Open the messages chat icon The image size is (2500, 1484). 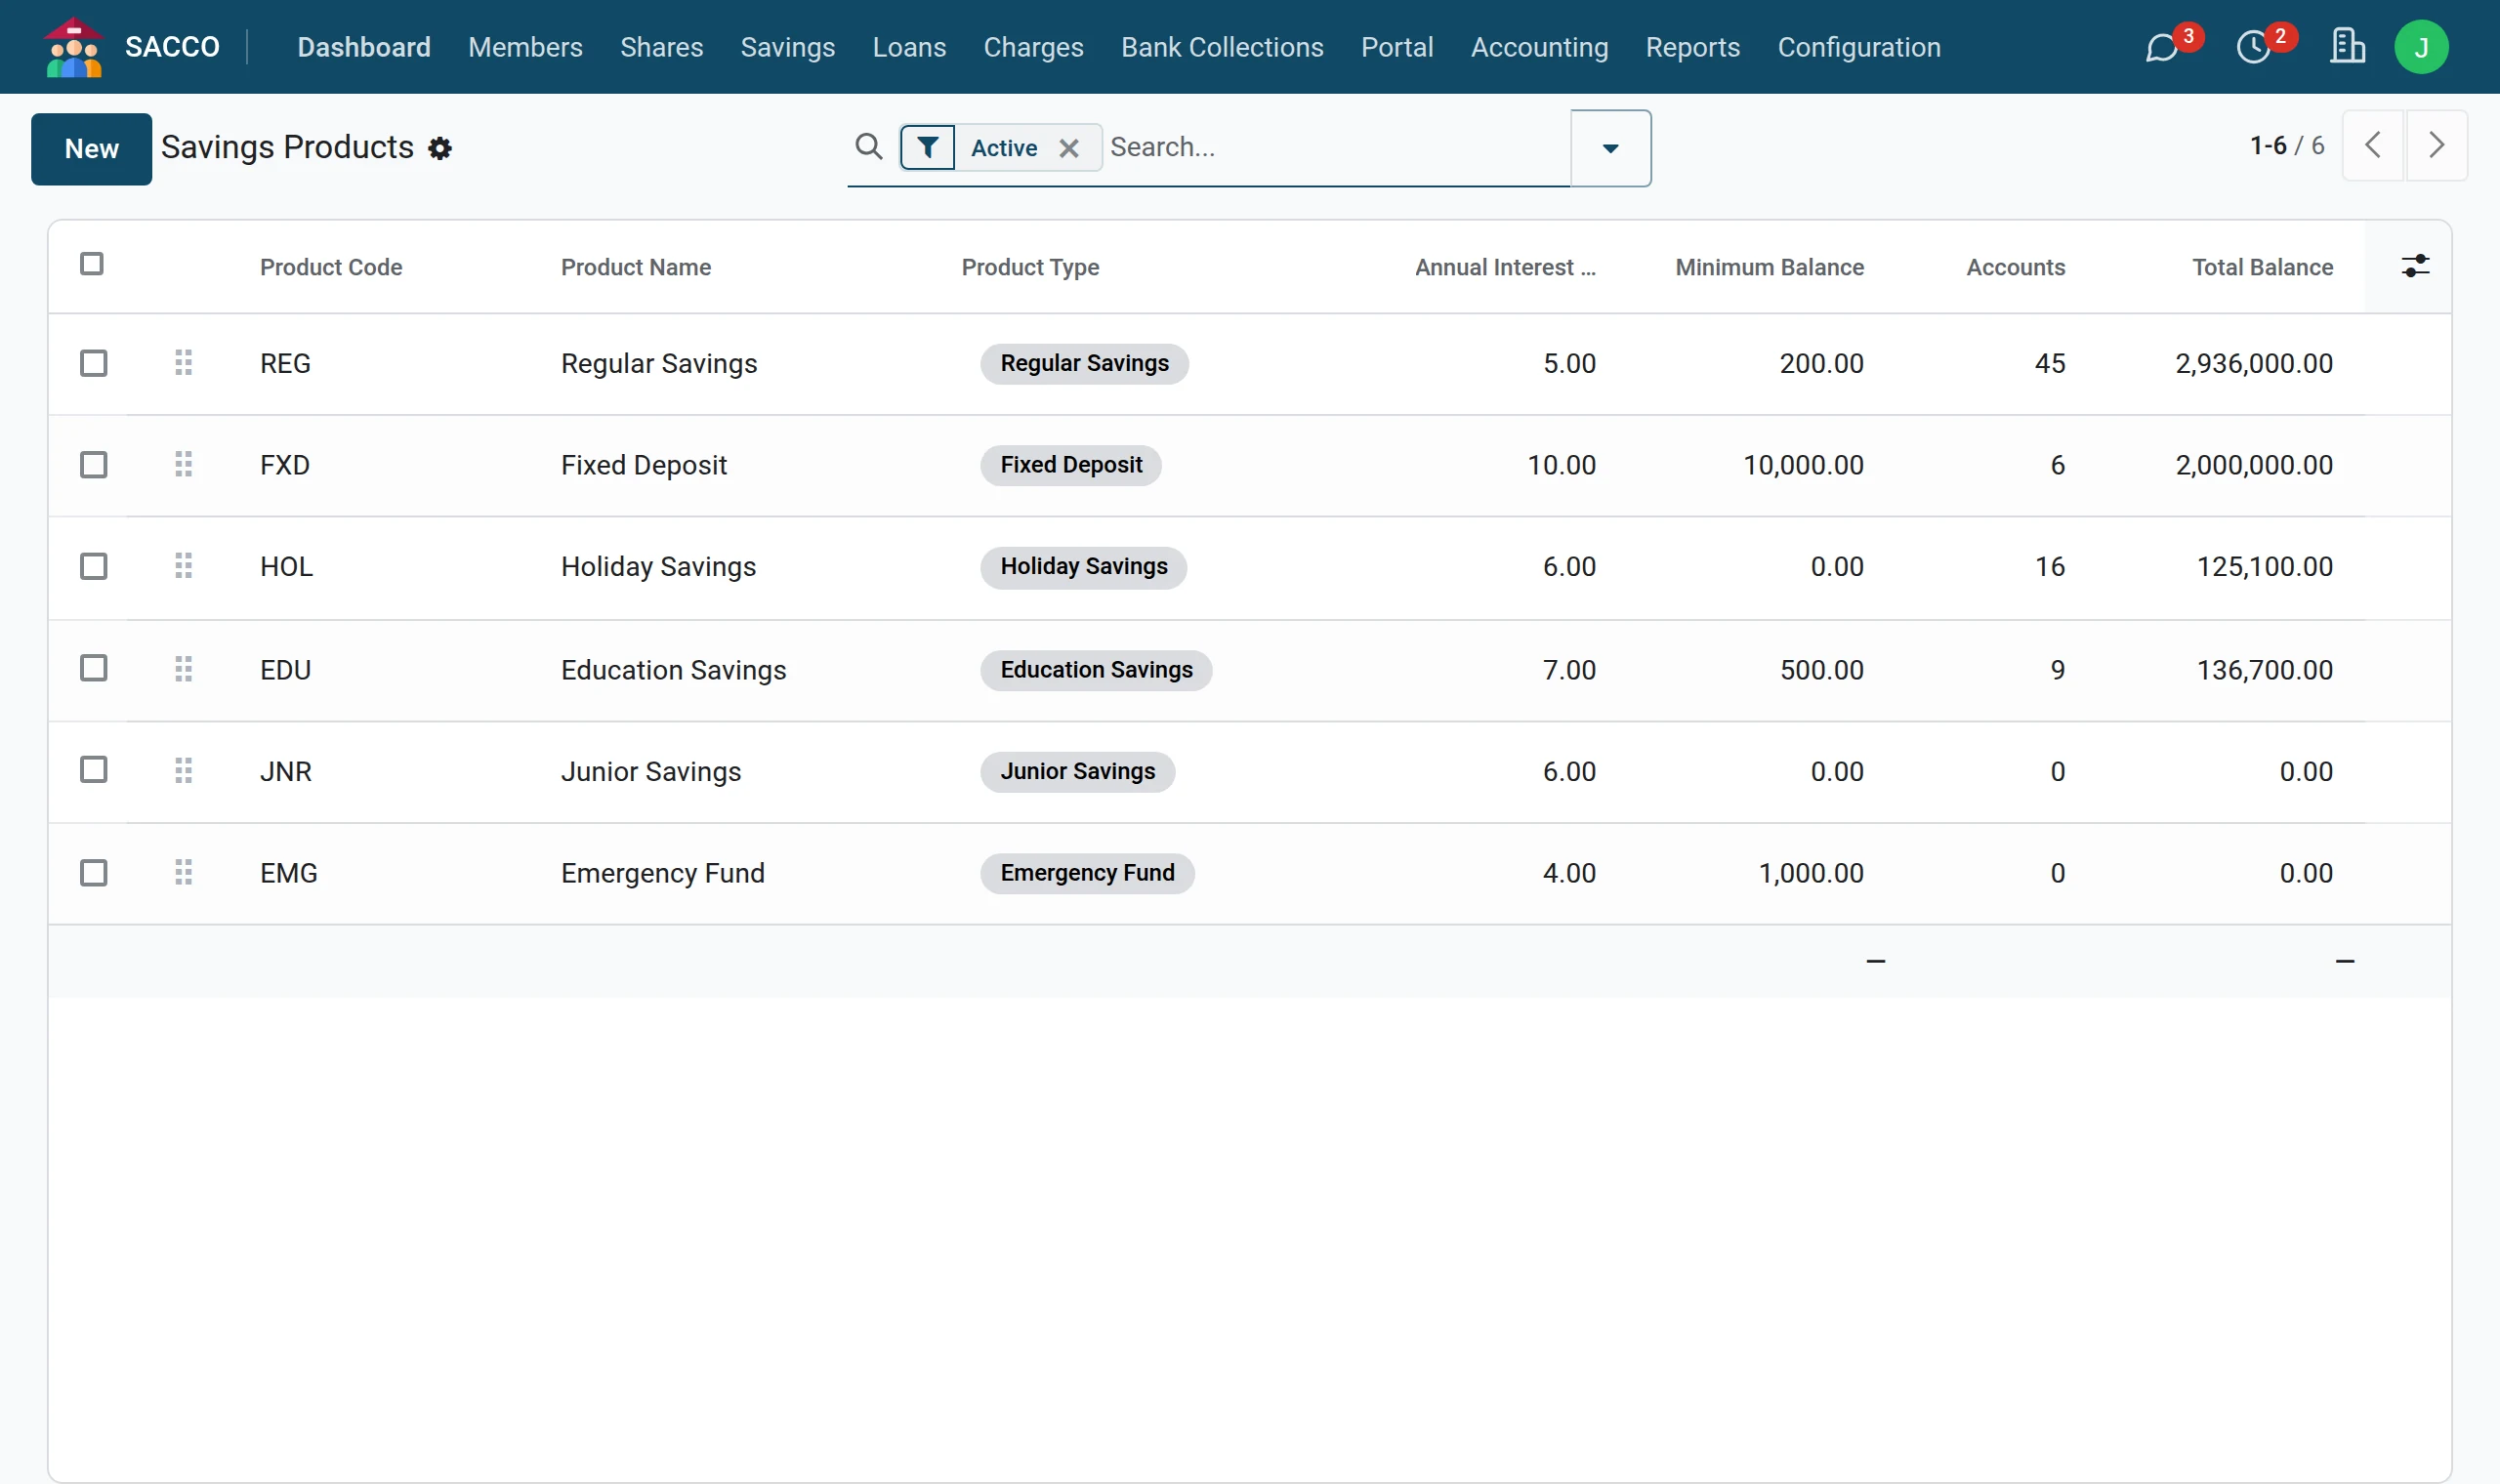click(2161, 47)
